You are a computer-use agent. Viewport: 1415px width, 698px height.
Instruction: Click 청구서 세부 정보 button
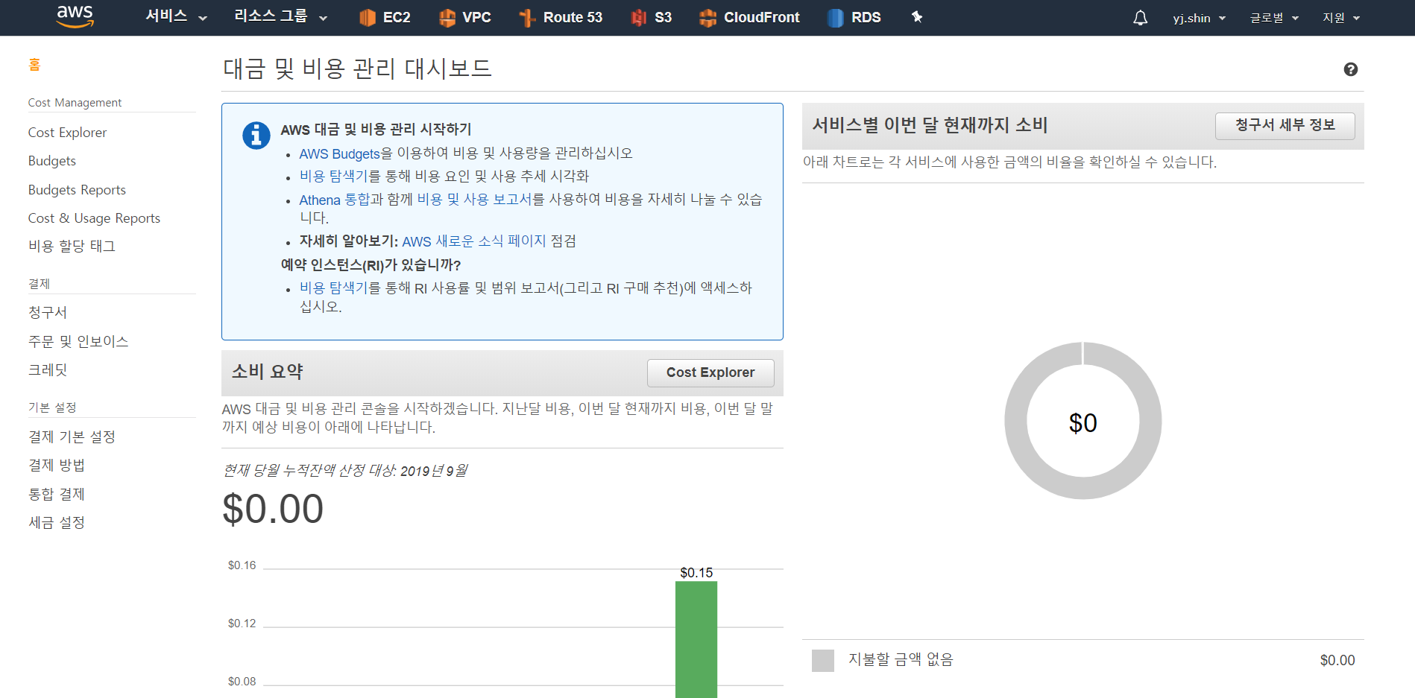pyautogui.click(x=1285, y=125)
